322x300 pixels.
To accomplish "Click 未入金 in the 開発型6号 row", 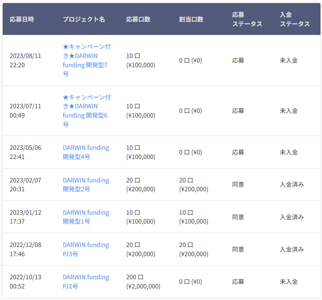I will [x=289, y=111].
